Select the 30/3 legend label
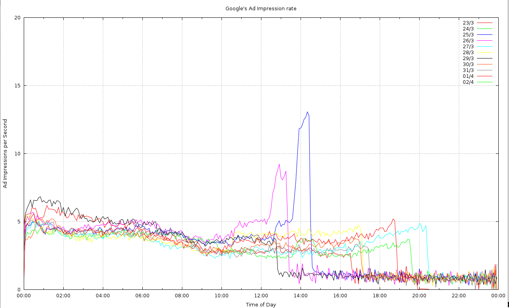 click(x=468, y=64)
